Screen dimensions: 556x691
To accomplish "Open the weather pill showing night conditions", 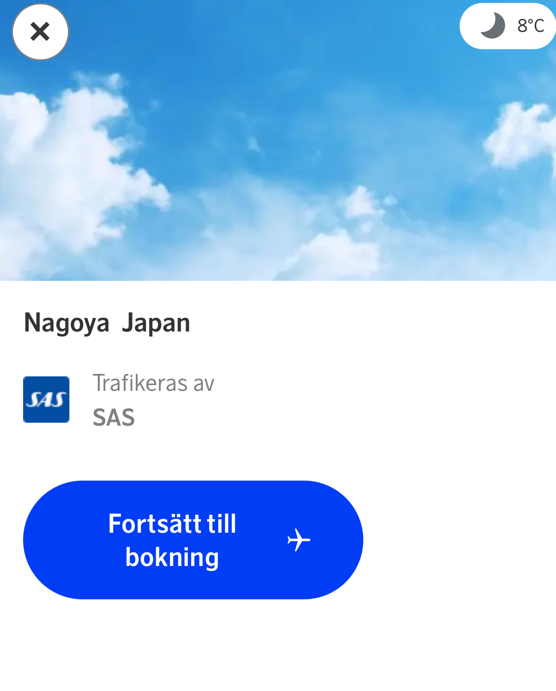I will 508,26.
